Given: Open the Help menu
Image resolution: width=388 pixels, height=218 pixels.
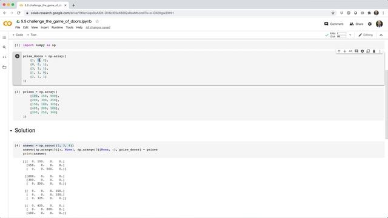Looking at the screenshot, I should pyautogui.click(x=79, y=27).
